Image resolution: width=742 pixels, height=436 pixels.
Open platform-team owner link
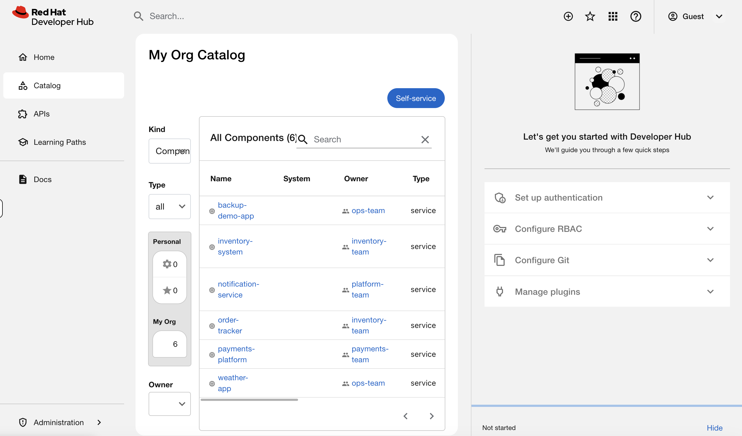click(367, 289)
